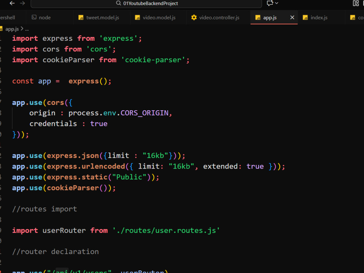Open the Copilot chat icon
Viewport: 364px width, 273px height.
(x=270, y=3)
